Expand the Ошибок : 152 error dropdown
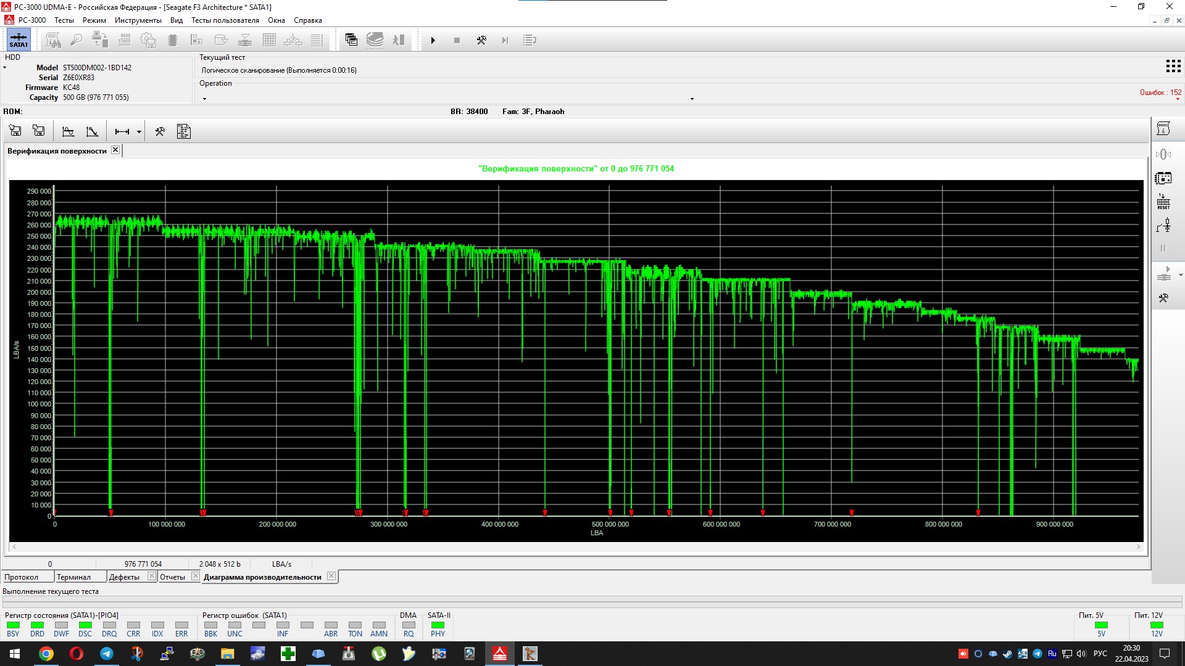The height and width of the screenshot is (666, 1185). point(1178,99)
